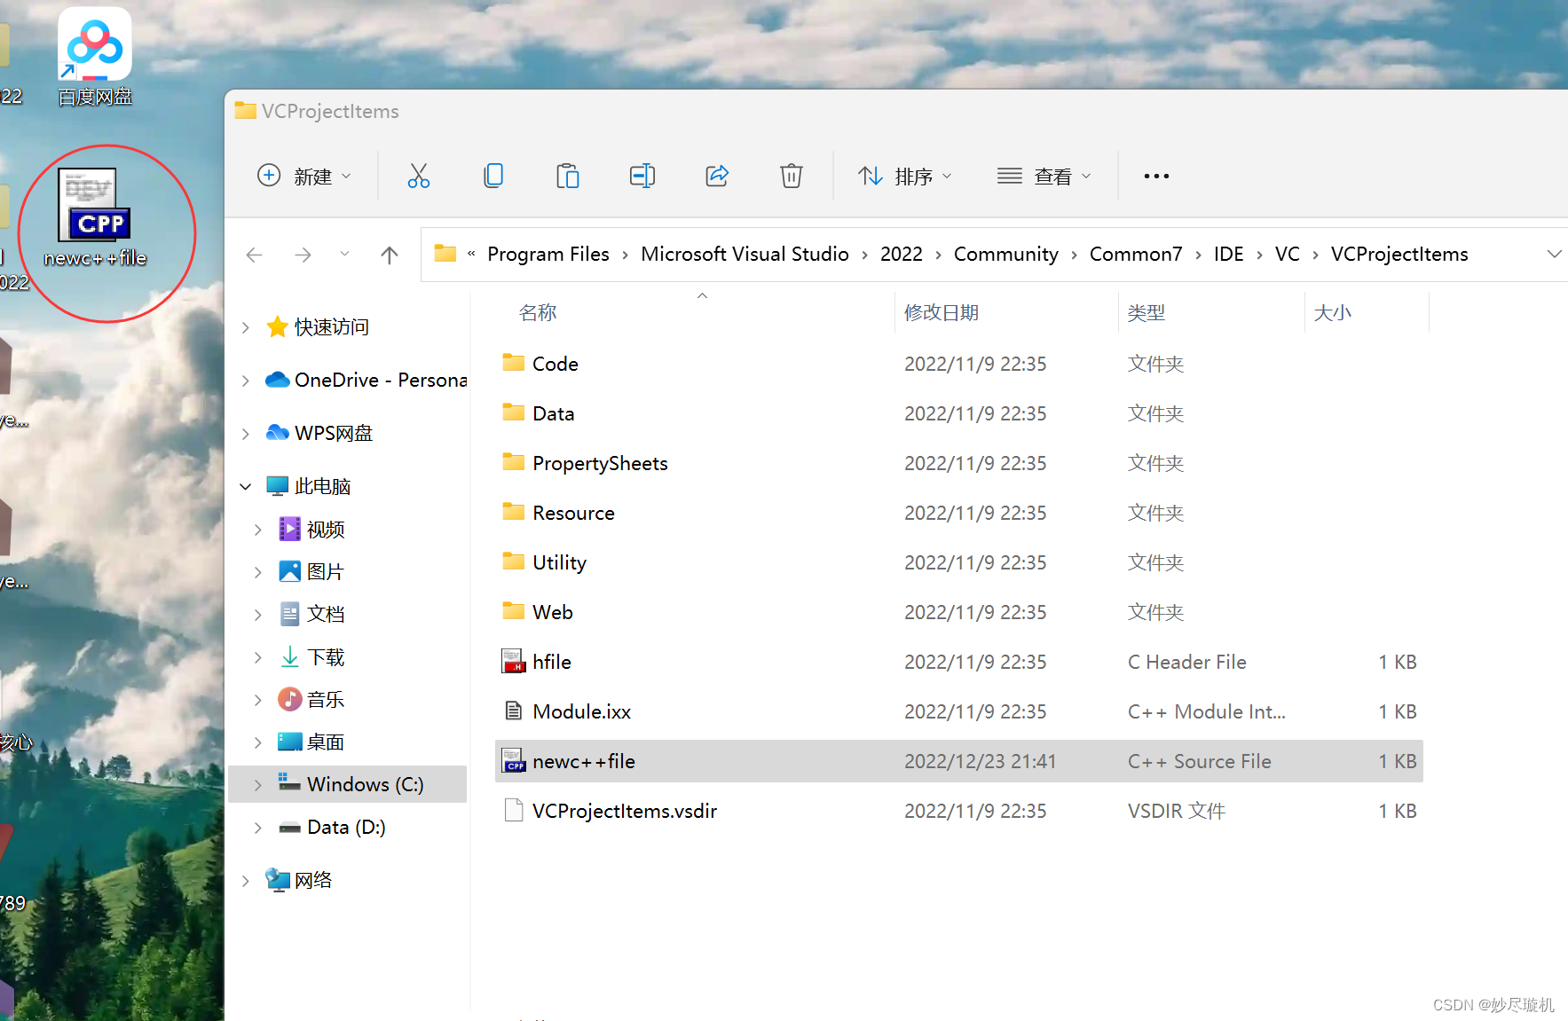Rename the selected file via rename icon
The image size is (1568, 1021).
642,176
